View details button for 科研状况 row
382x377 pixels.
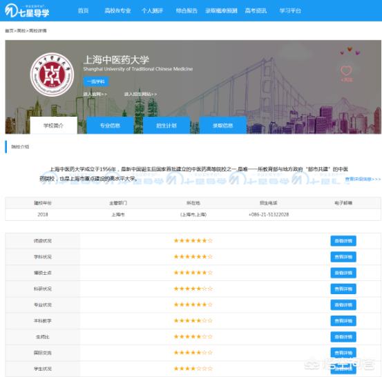point(343,289)
